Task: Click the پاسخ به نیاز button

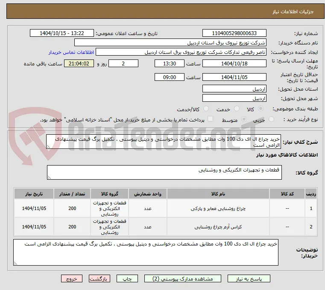Action: point(249,278)
